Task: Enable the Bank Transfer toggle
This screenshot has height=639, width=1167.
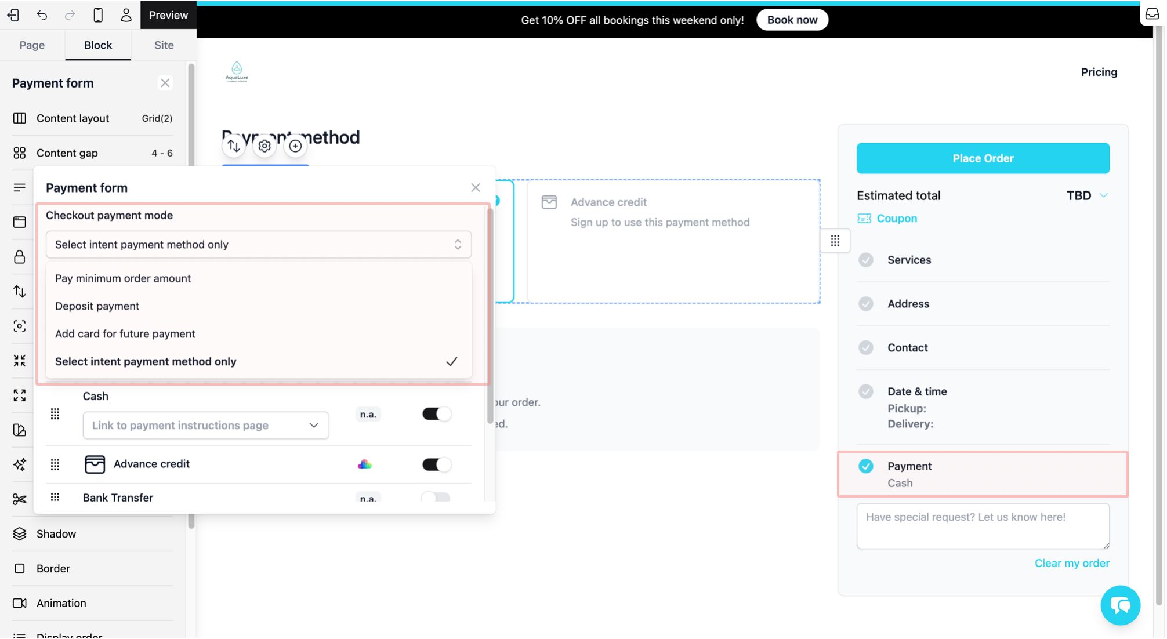Action: 436,497
